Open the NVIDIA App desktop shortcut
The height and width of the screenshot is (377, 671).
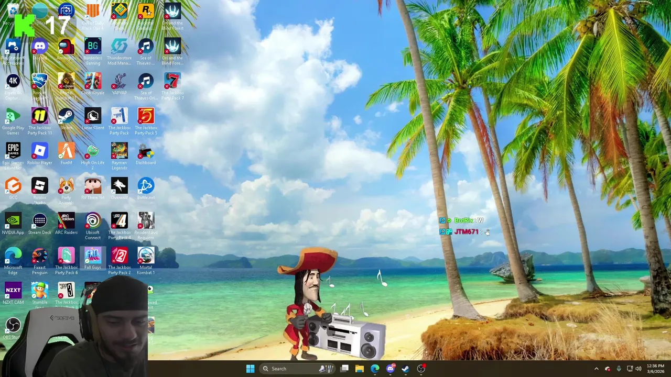(x=13, y=224)
